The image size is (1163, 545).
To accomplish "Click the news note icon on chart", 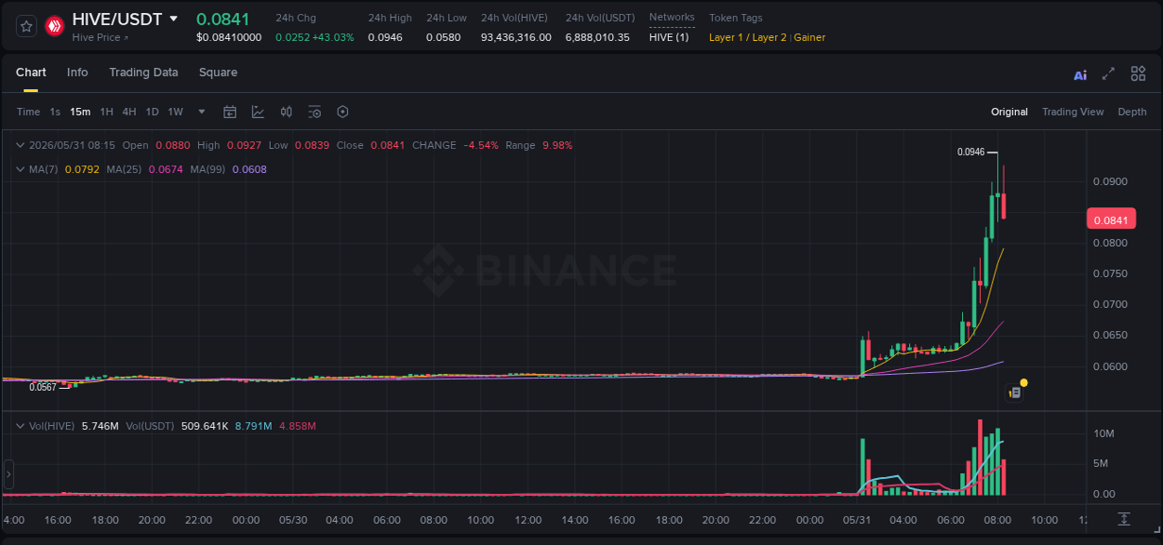I will (x=1015, y=393).
